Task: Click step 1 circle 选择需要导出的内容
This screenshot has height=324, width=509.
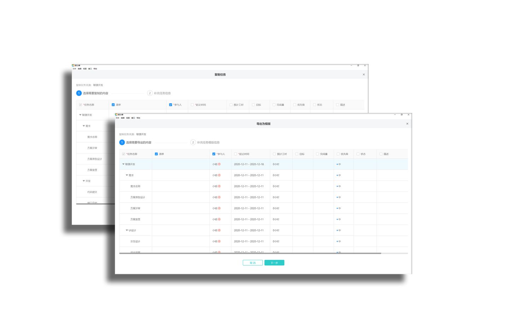Action: click(122, 142)
